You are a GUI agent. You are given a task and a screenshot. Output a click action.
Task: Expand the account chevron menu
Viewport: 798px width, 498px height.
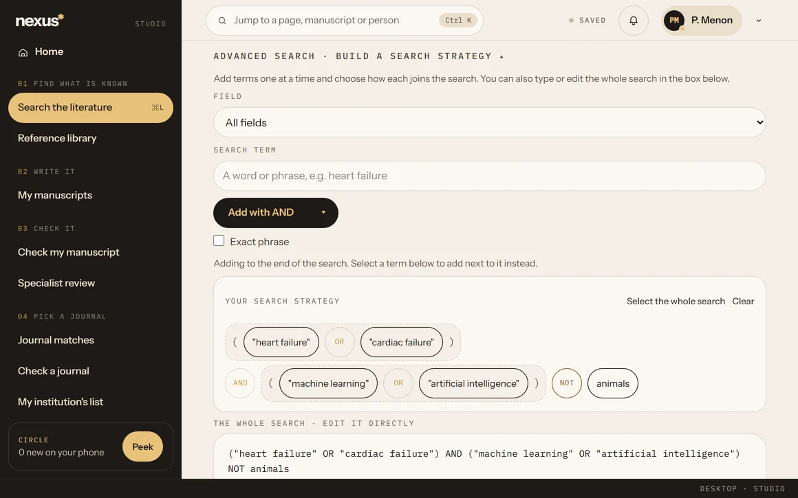click(758, 21)
